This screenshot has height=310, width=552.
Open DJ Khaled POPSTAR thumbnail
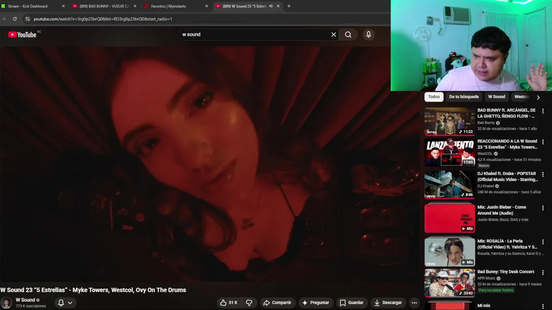pyautogui.click(x=449, y=185)
